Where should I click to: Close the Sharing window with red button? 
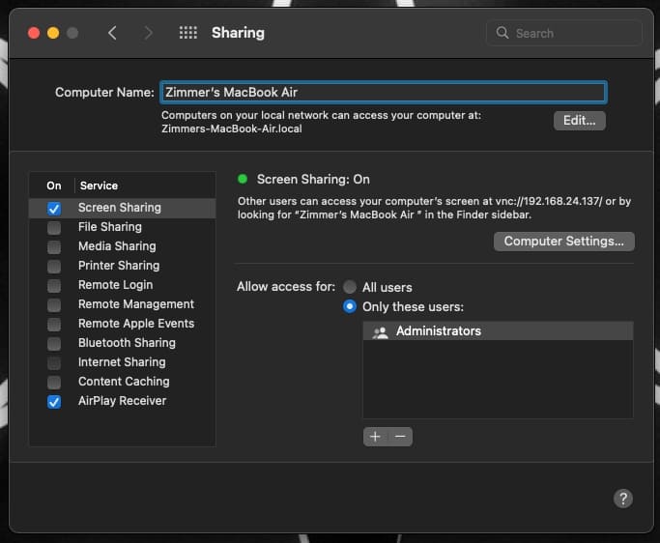(34, 33)
